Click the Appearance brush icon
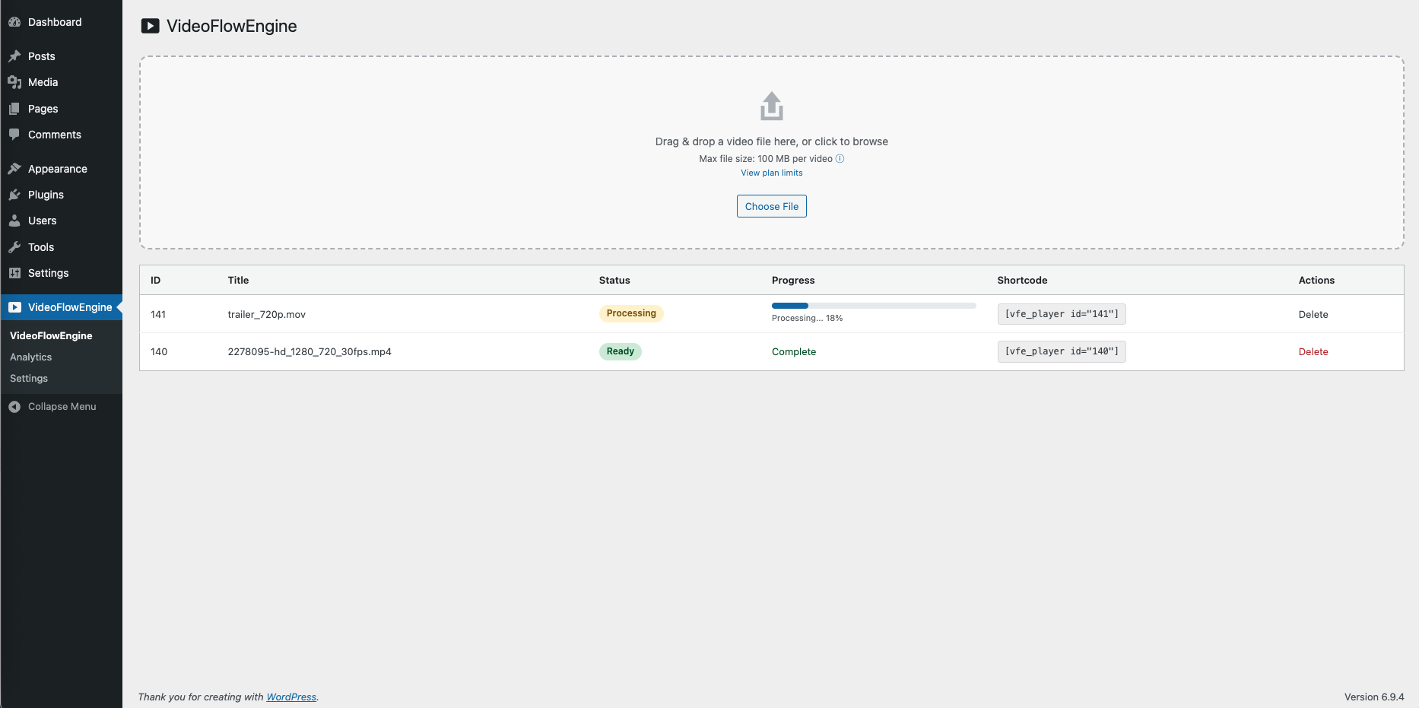Screen dimensions: 1419x708 [x=14, y=168]
